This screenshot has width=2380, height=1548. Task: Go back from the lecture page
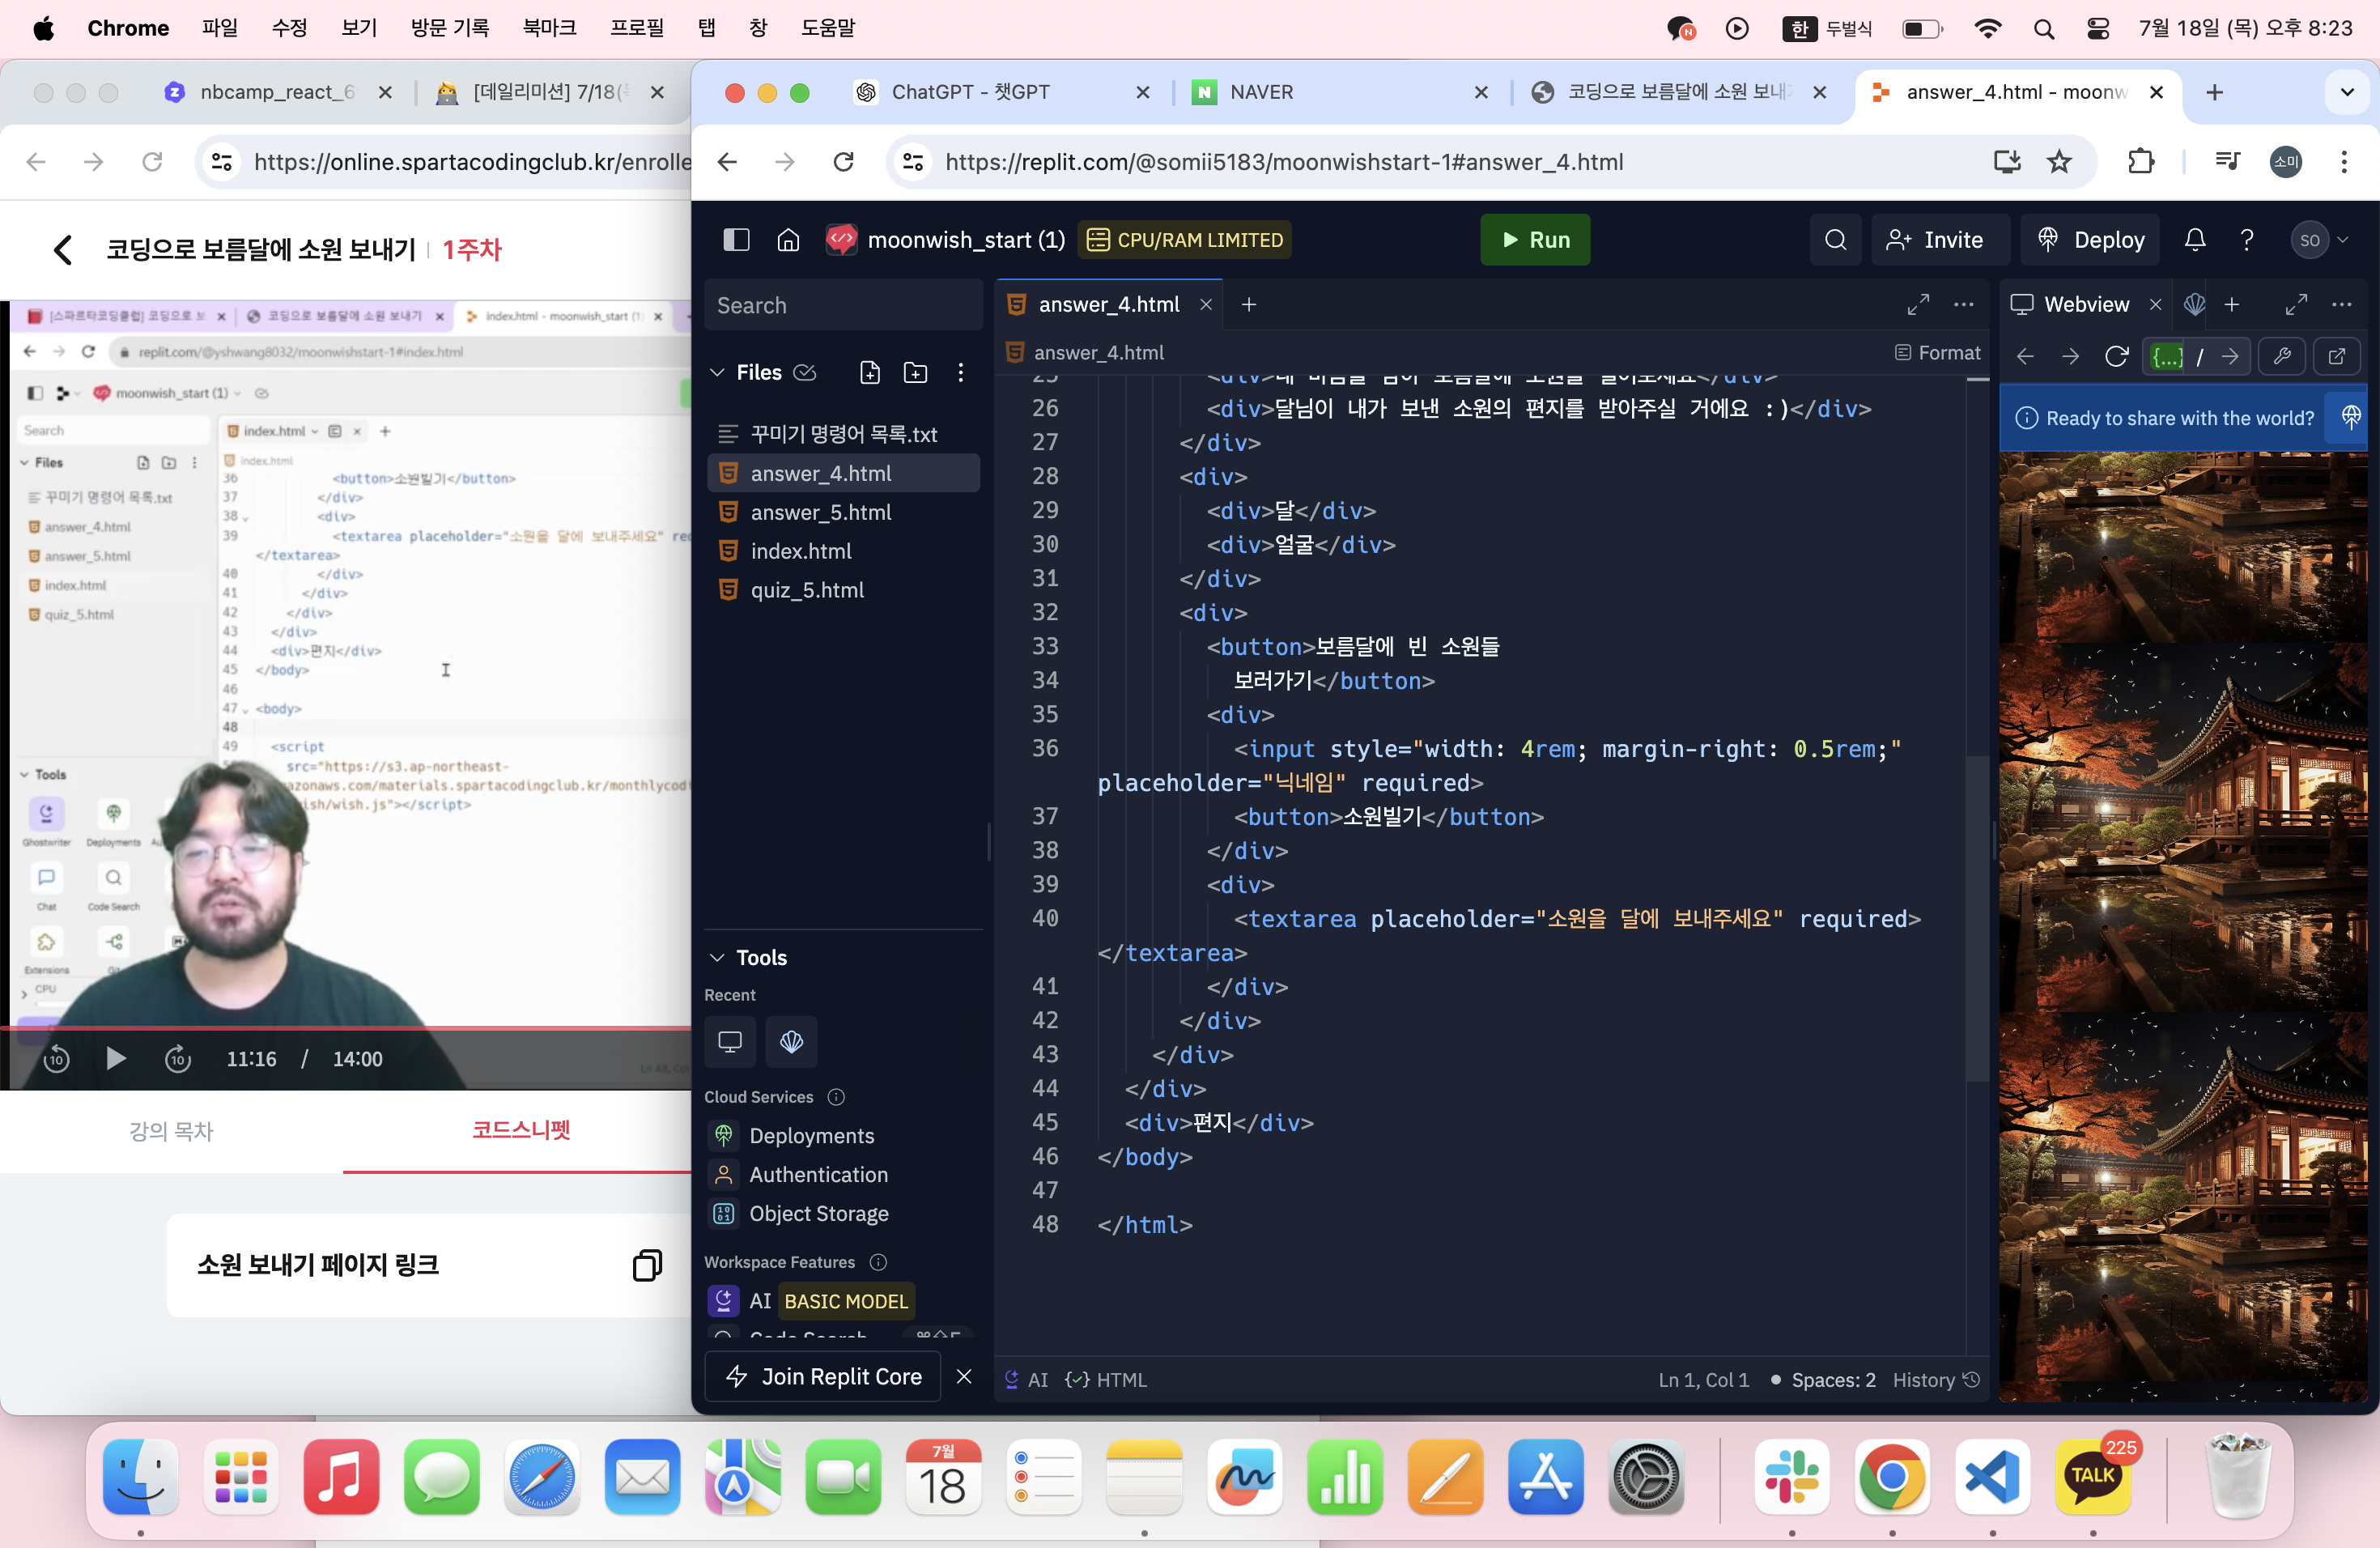63,250
